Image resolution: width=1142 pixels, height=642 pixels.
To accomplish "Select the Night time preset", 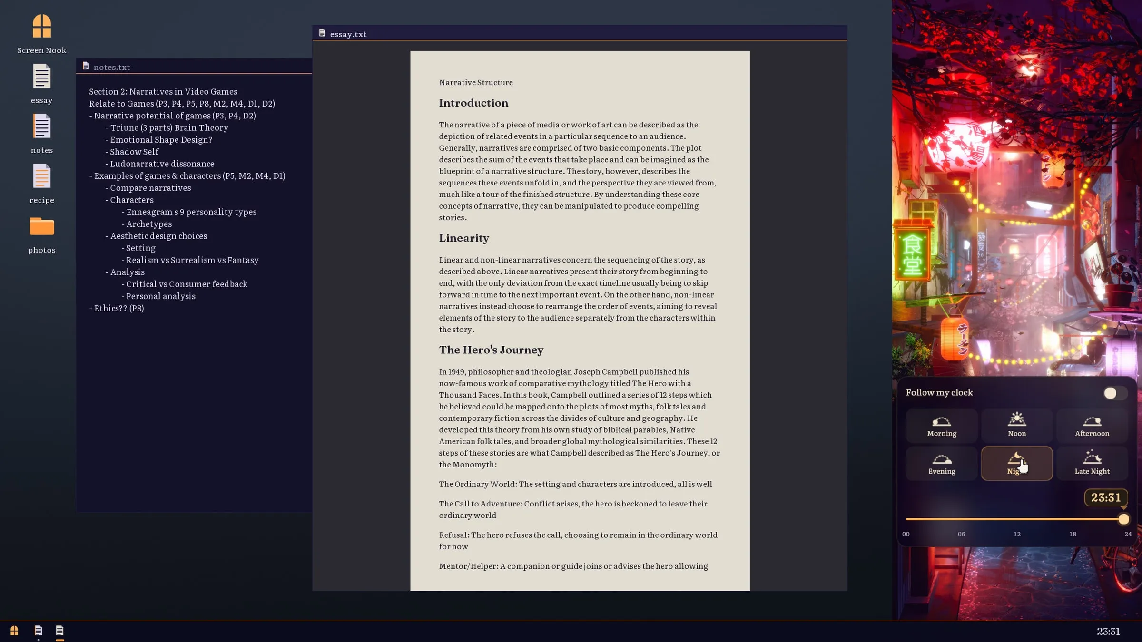I will point(1017,464).
